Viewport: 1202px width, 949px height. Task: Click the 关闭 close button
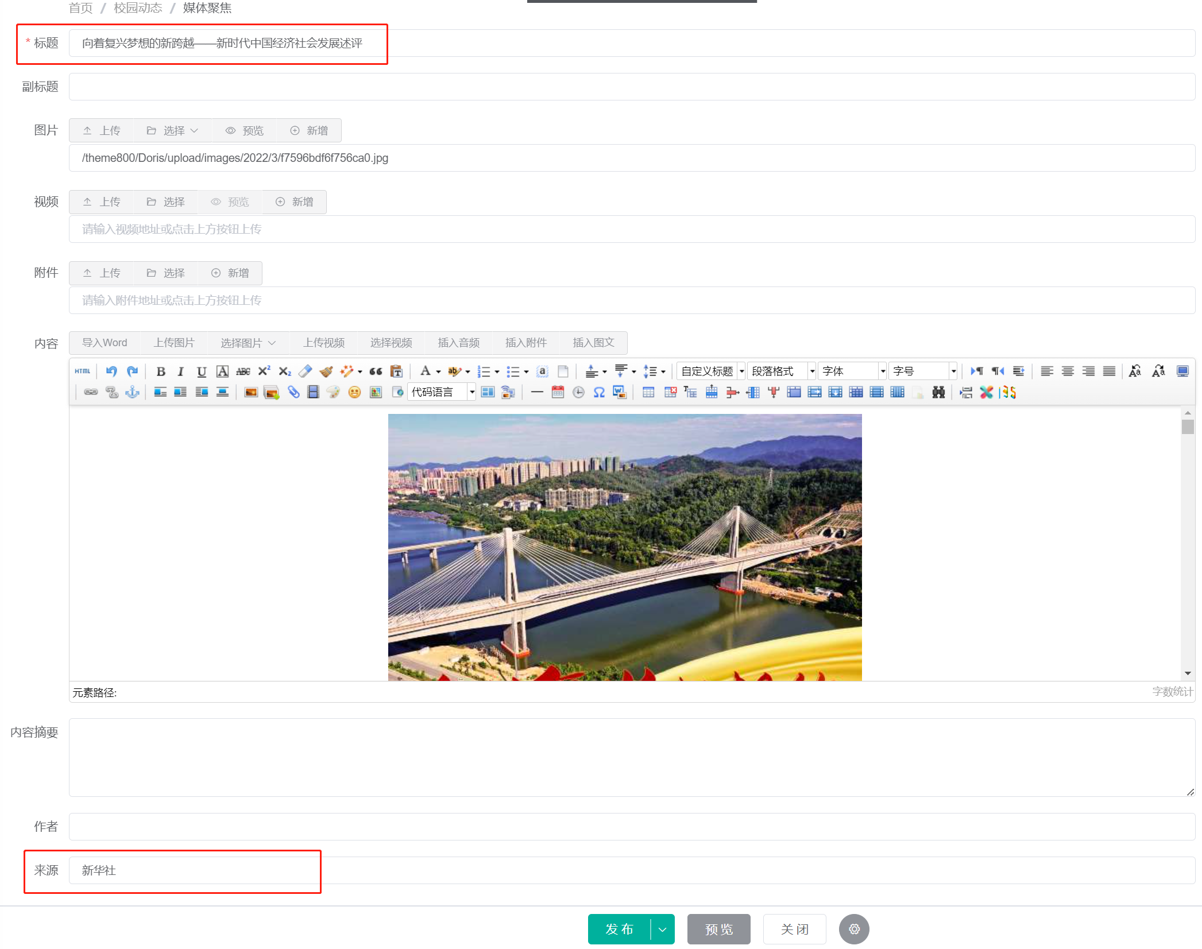794,929
